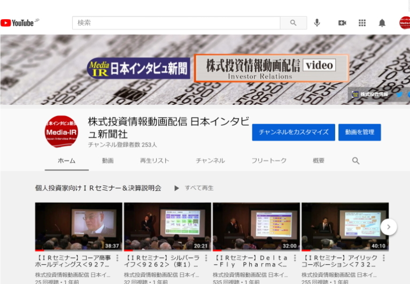Click channel name under 32 回視聴 video

tap(161, 275)
